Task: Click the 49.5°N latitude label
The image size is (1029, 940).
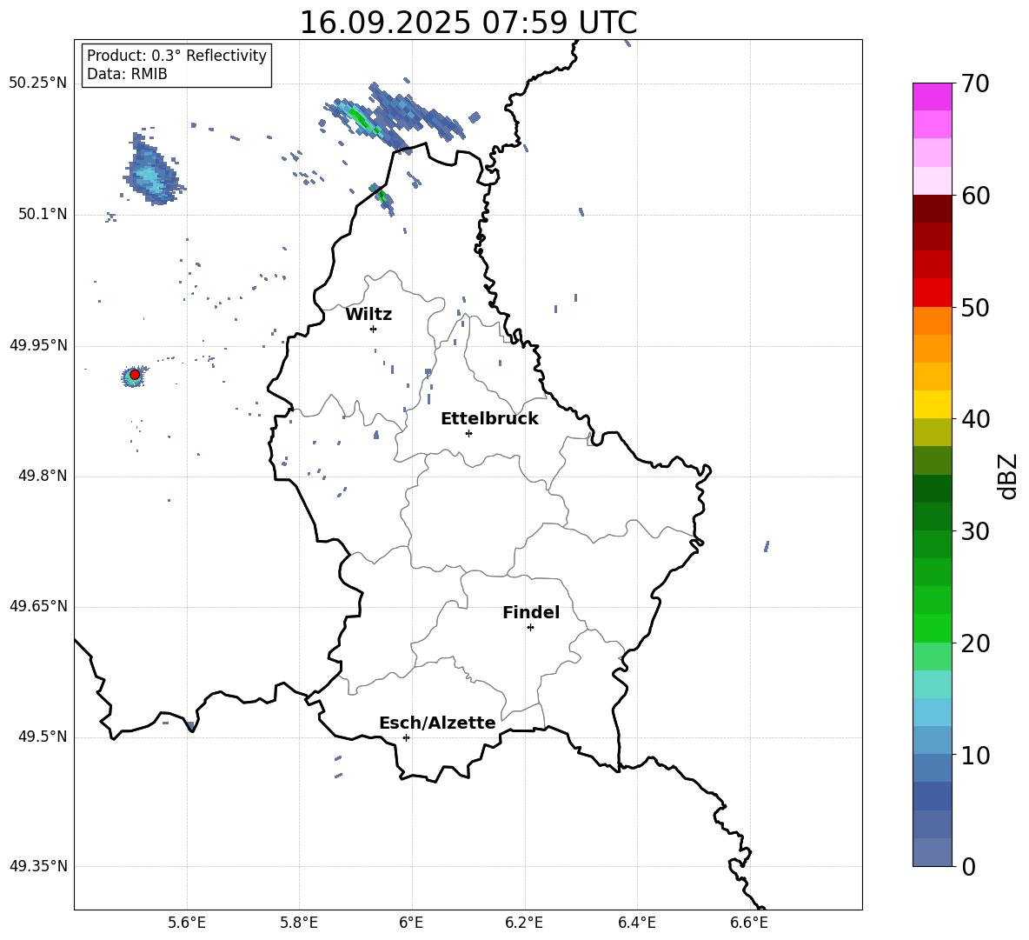Action: tap(43, 737)
